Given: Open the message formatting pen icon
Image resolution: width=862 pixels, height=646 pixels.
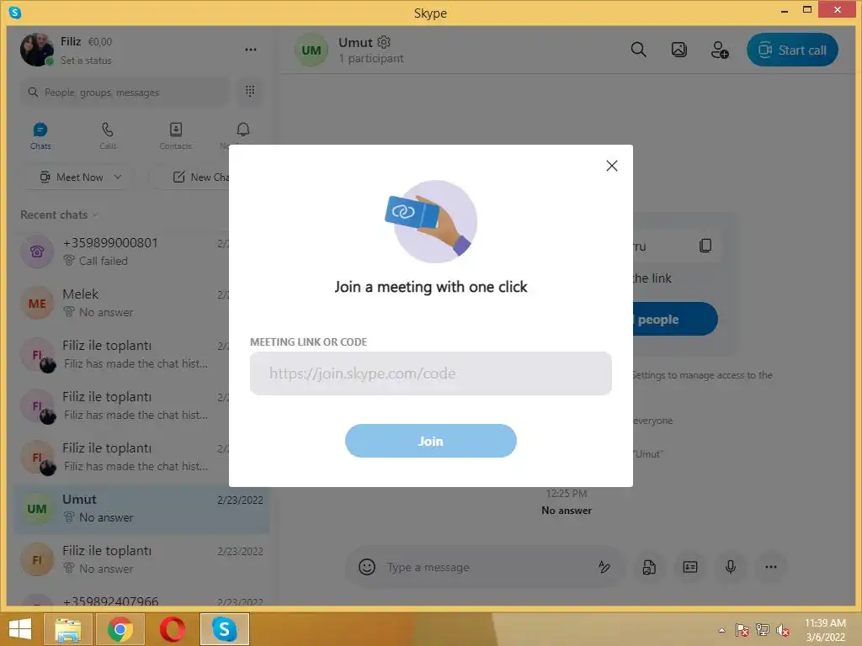Looking at the screenshot, I should click(604, 566).
